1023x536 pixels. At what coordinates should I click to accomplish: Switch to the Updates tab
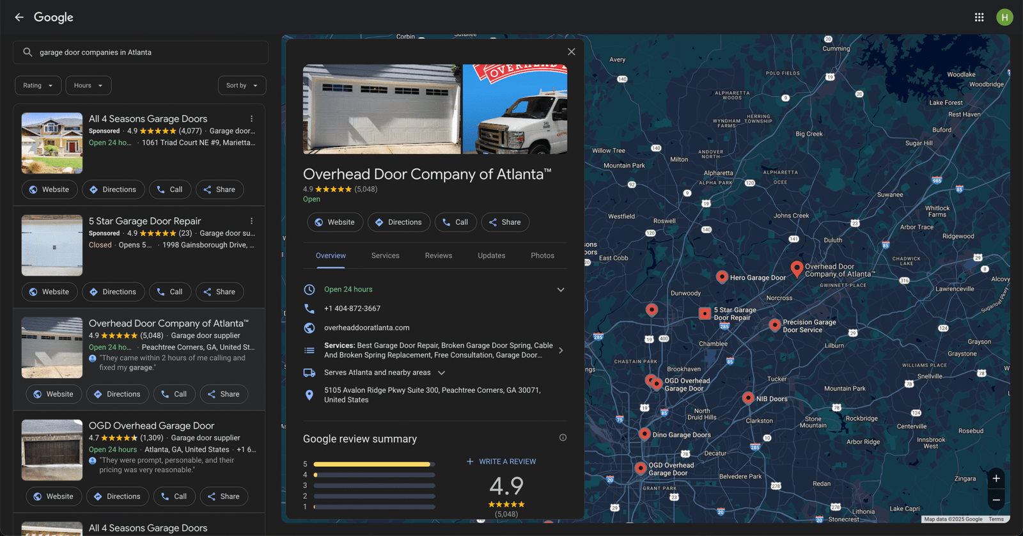[x=492, y=256]
